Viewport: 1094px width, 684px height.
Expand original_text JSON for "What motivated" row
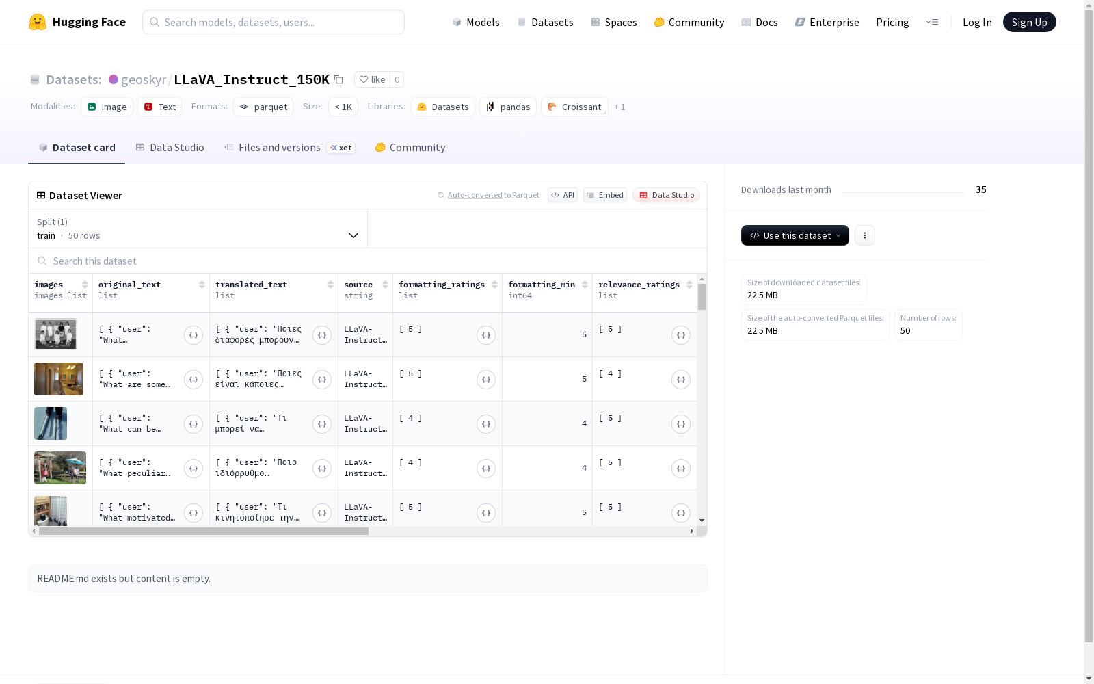click(194, 513)
